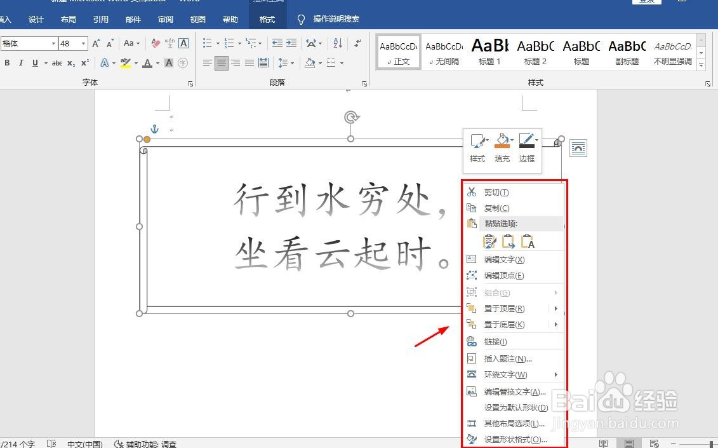The image size is (718, 448).
Task: Open shape fill in mini toolbar
Action: coord(502,148)
